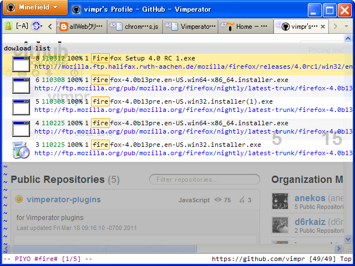Click the watchers eye icon showing 75
355x266 pixels.
point(218,199)
